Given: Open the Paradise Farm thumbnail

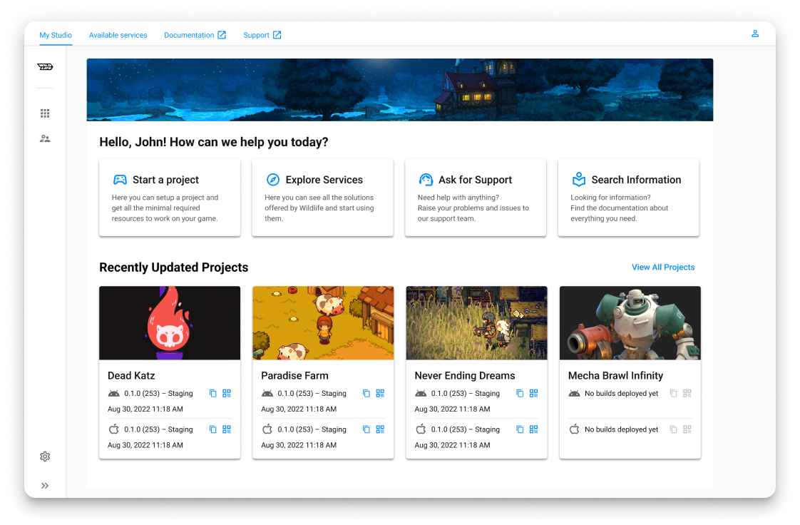Looking at the screenshot, I should (x=323, y=323).
